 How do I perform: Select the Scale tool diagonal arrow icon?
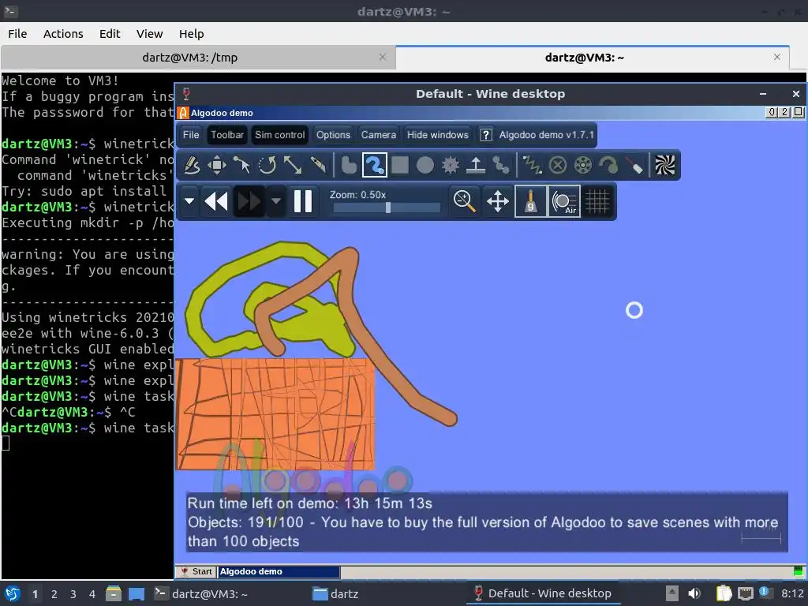tap(293, 166)
